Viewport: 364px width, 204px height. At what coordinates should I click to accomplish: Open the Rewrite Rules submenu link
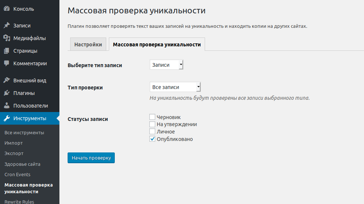pos(19,201)
